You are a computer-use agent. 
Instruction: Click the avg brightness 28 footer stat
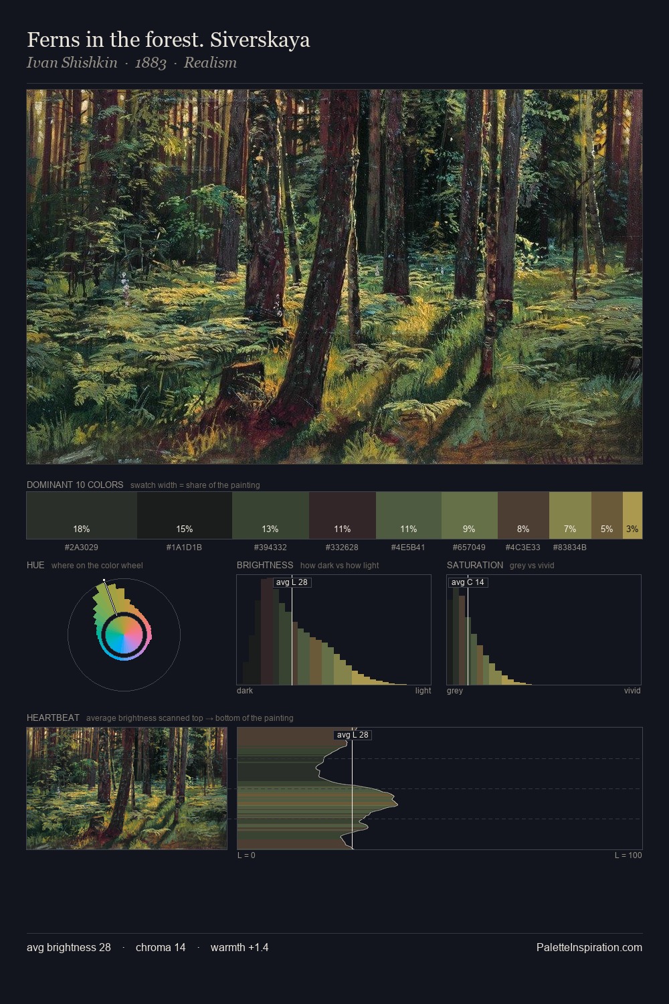(x=69, y=947)
